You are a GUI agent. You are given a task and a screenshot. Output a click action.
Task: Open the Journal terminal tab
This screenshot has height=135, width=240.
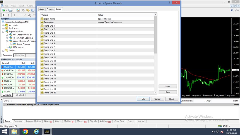coord(141,121)
